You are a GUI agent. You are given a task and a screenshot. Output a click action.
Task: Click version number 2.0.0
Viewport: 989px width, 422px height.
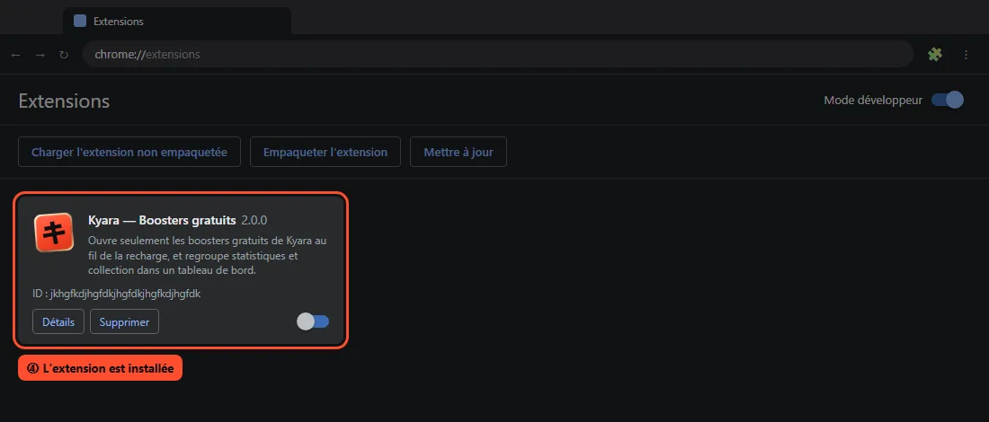[254, 221]
